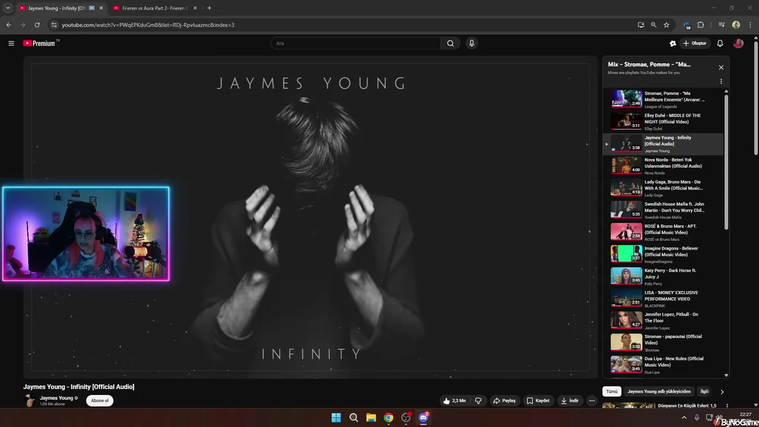Close the Frieren vs Aura tab

coord(195,8)
